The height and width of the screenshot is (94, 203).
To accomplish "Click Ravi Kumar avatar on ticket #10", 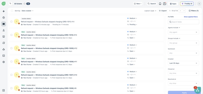I will (17, 75).
